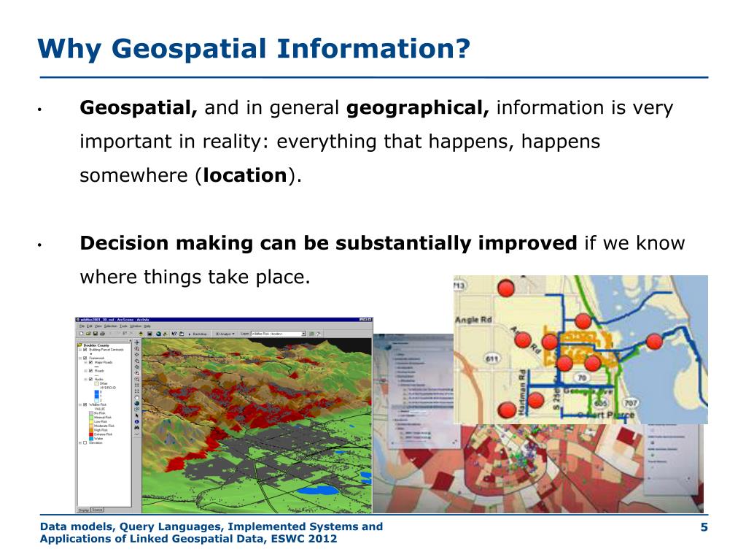Expand the Elevation layer tree node
The width and height of the screenshot is (746, 560).
[x=79, y=443]
